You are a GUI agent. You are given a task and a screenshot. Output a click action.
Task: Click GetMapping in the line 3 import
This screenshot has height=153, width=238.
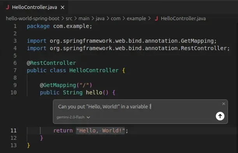pyautogui.click(x=197, y=41)
